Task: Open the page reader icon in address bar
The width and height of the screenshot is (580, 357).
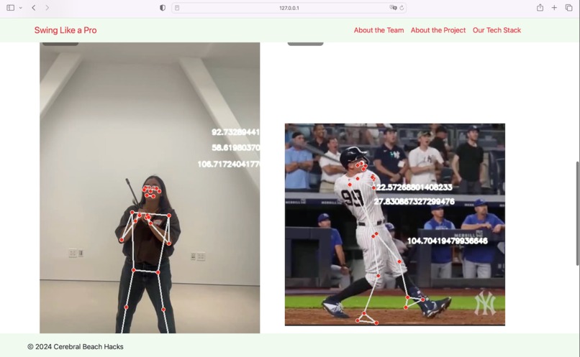Action: 177,8
